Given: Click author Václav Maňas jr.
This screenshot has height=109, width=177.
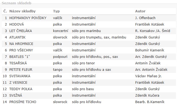Looking at the screenshot, I should (148, 76).
